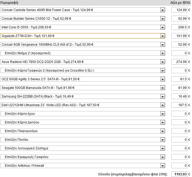Click the 1193.93 total field
This screenshot has height=177, width=192.
179,174
